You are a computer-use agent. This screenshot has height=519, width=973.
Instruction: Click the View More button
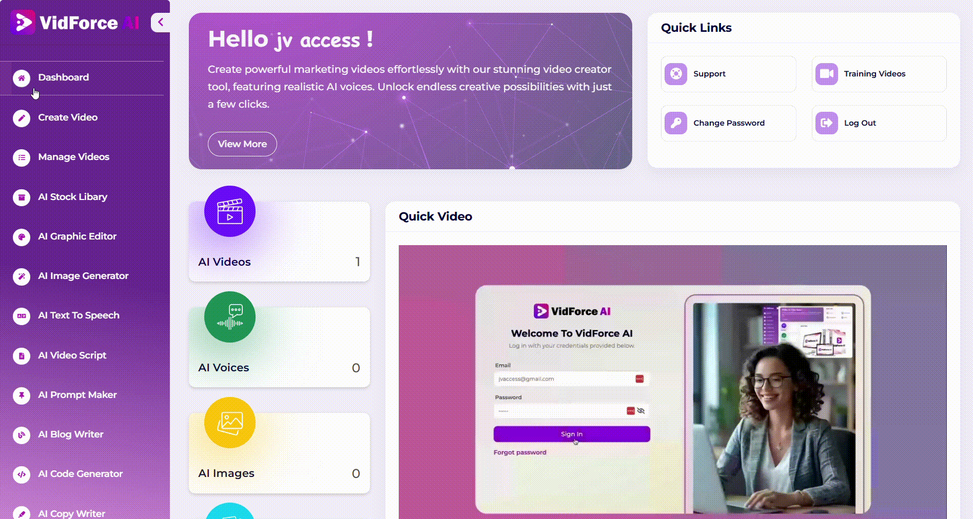point(242,144)
